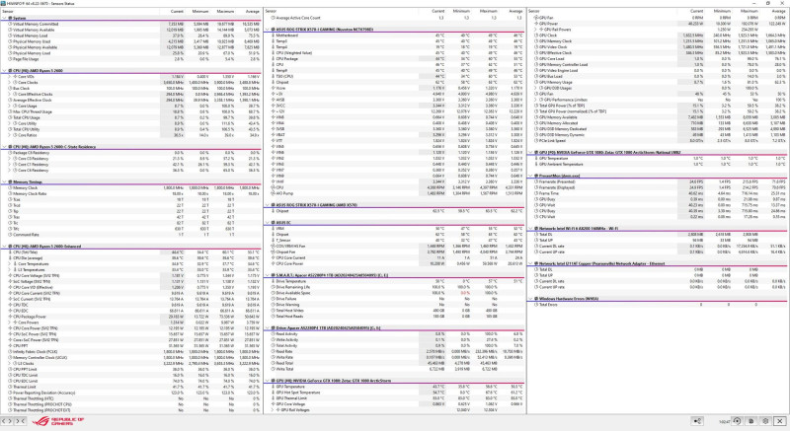The width and height of the screenshot is (790, 431).
Task: Select the GPU Memory Controller Load row
Action: click(658, 64)
